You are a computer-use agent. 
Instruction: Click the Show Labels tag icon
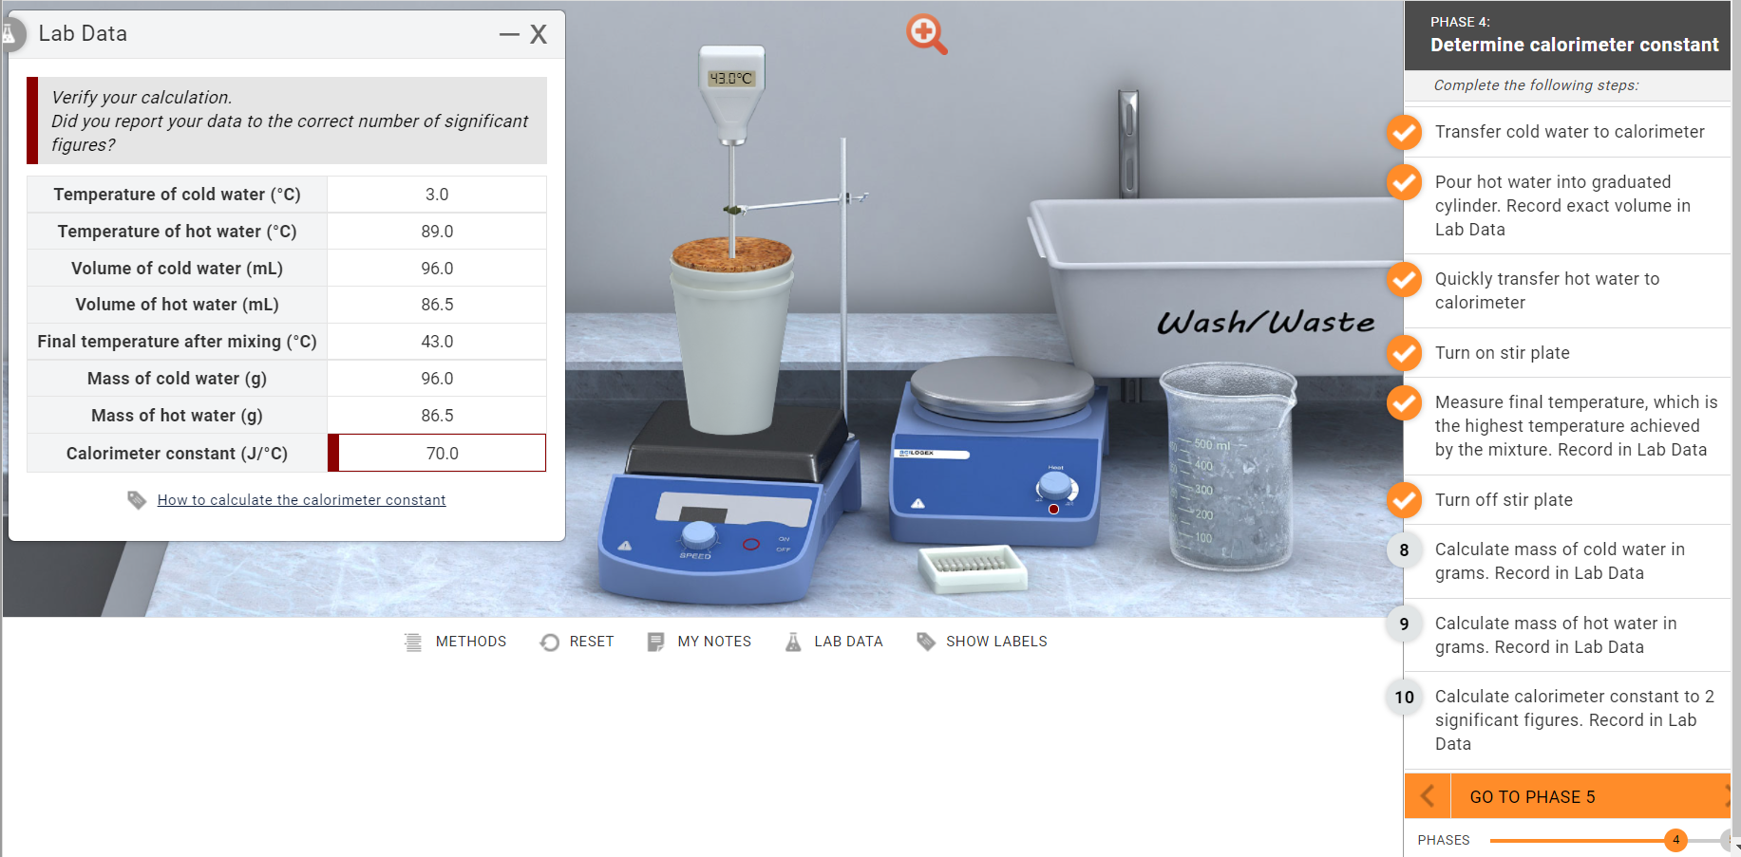coord(926,643)
